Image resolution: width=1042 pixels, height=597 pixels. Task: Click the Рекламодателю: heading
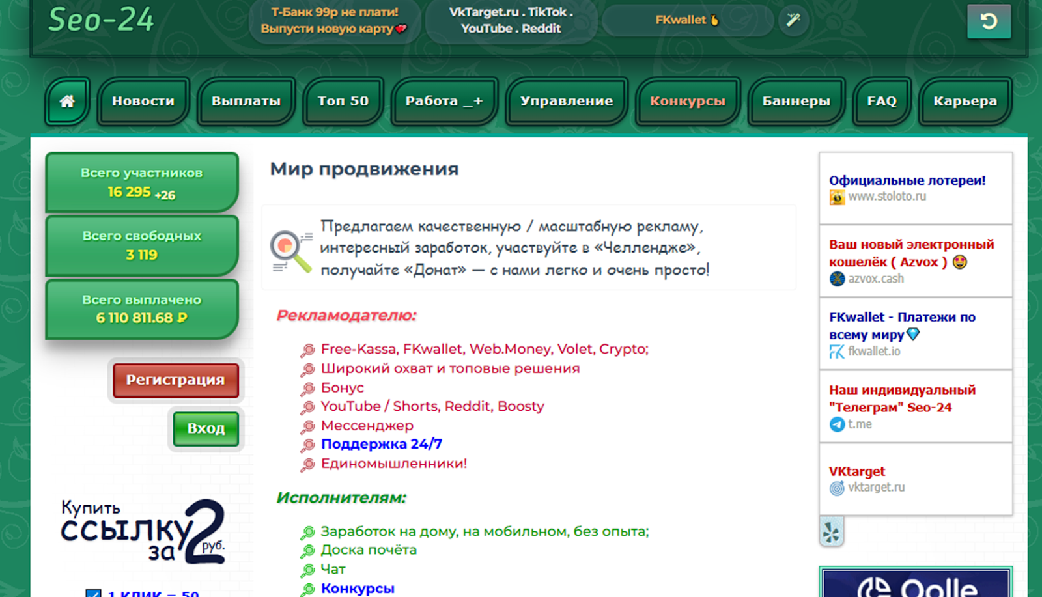point(346,316)
